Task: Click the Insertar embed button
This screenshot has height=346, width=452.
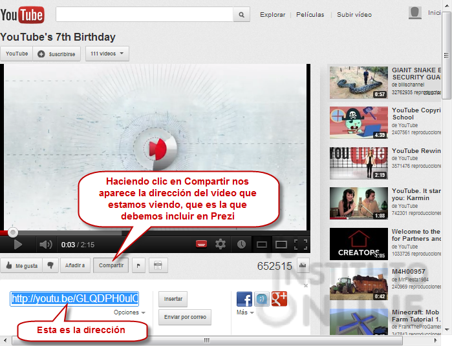Action: (x=173, y=299)
